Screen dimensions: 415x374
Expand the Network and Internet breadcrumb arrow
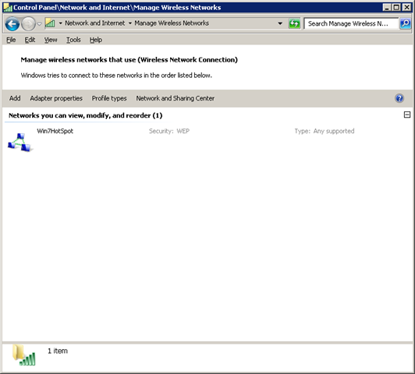pos(130,23)
